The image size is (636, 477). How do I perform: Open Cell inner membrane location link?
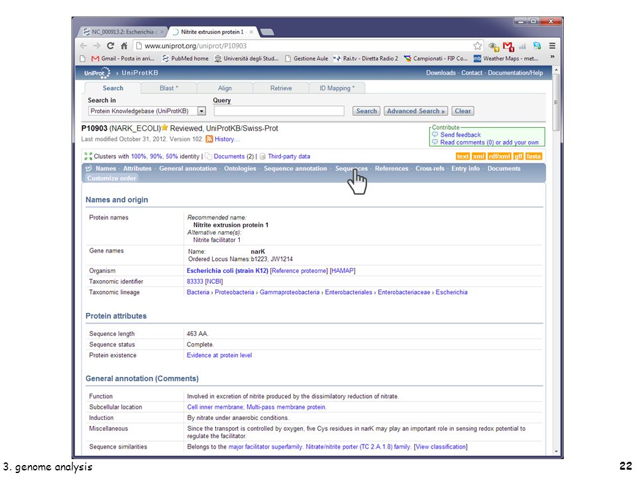(x=215, y=407)
